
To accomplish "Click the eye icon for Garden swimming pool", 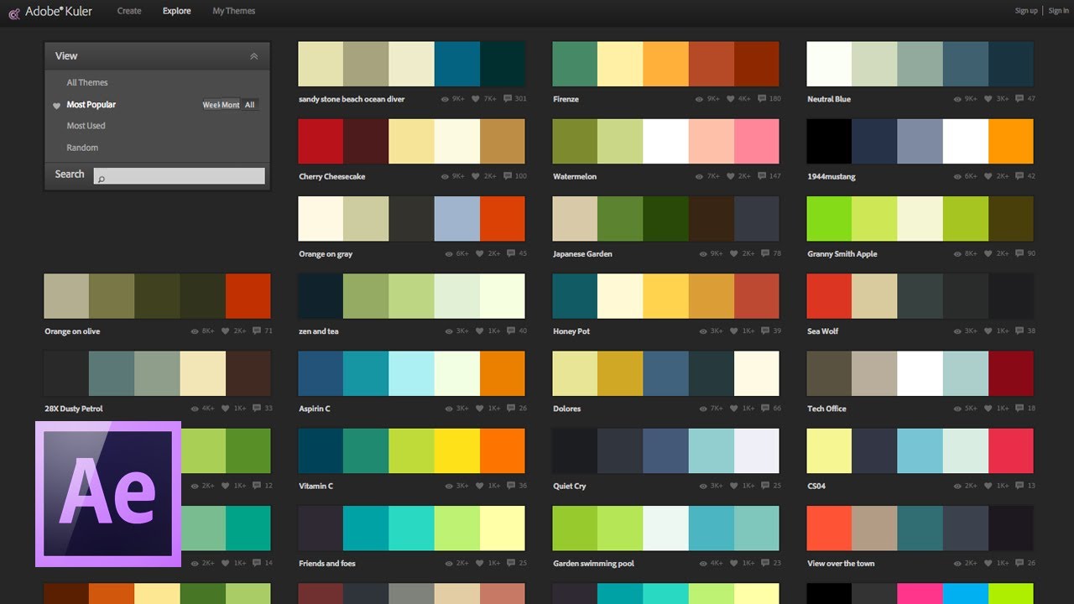I will coord(703,563).
